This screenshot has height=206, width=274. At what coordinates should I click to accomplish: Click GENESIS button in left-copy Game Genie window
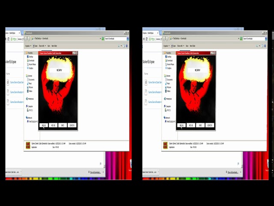coord(72,125)
